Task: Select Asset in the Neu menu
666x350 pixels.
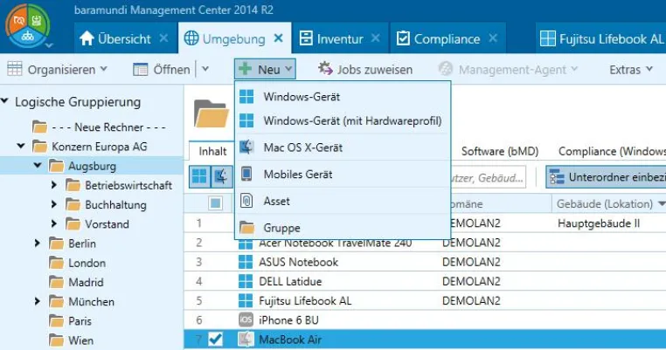Action: point(343,201)
